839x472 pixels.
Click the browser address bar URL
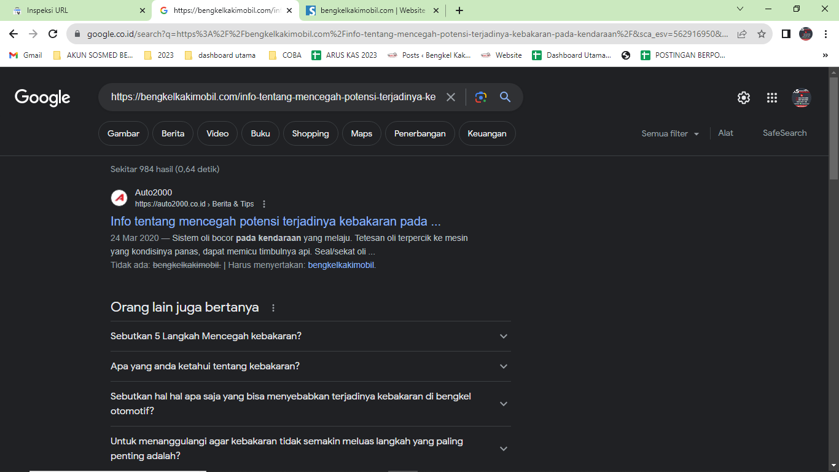pos(408,34)
